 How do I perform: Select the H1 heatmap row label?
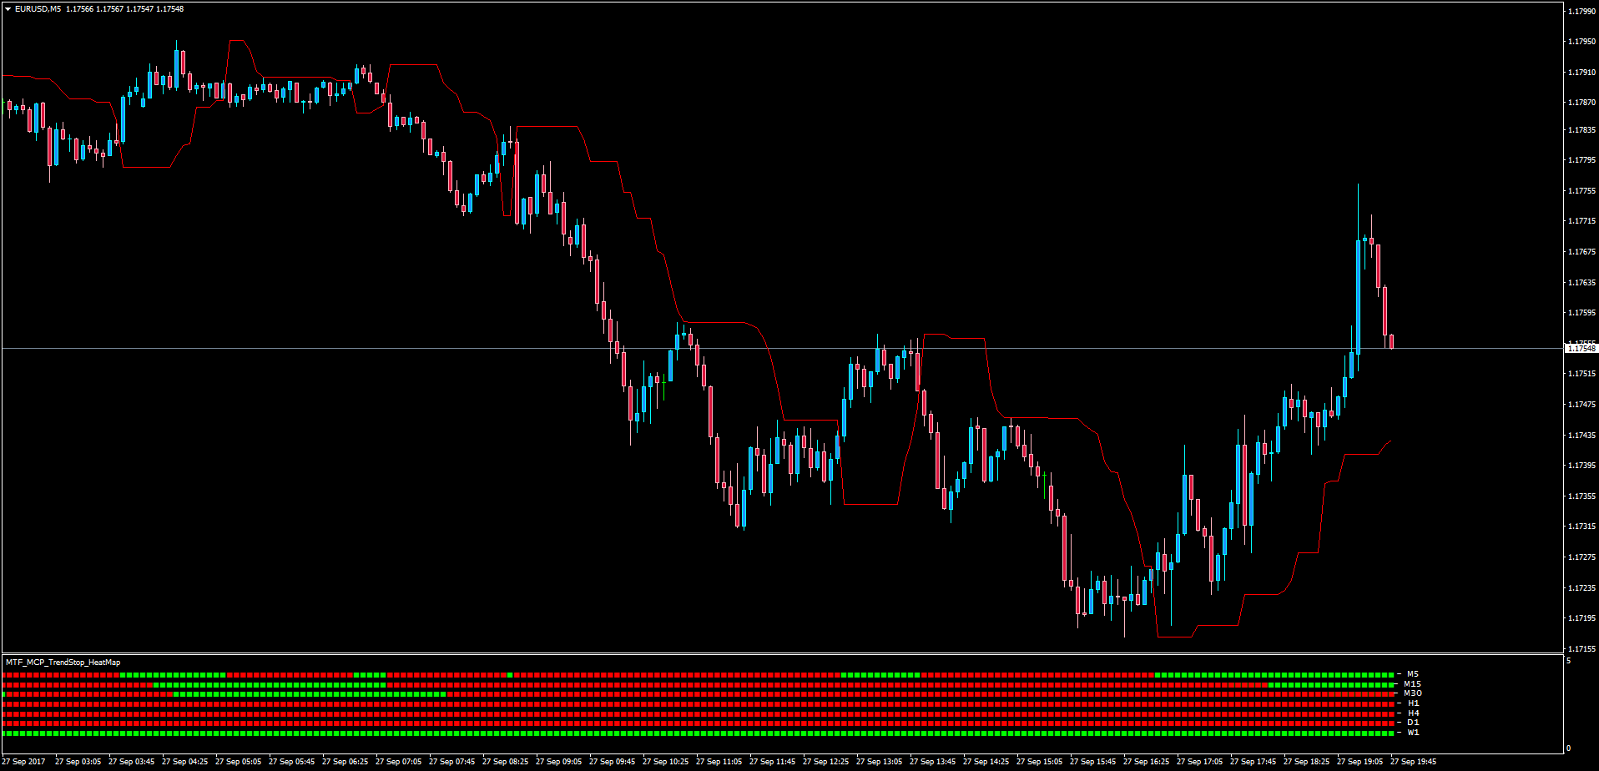(x=1413, y=703)
